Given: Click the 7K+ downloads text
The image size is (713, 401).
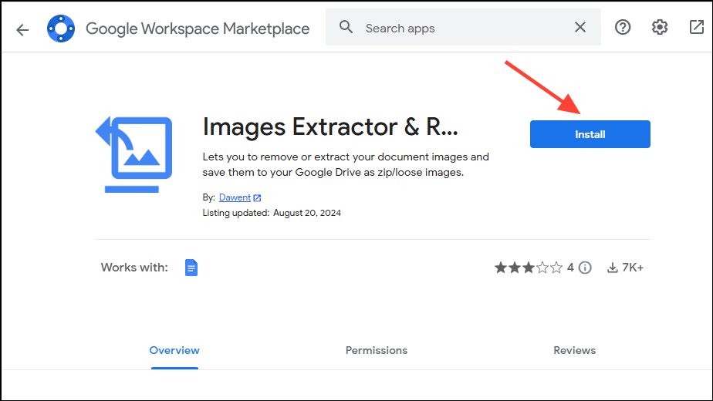Looking at the screenshot, I should [633, 268].
